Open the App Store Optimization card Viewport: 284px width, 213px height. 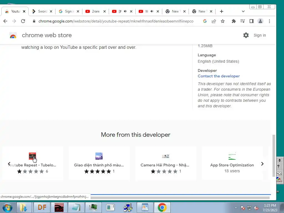pyautogui.click(x=232, y=163)
